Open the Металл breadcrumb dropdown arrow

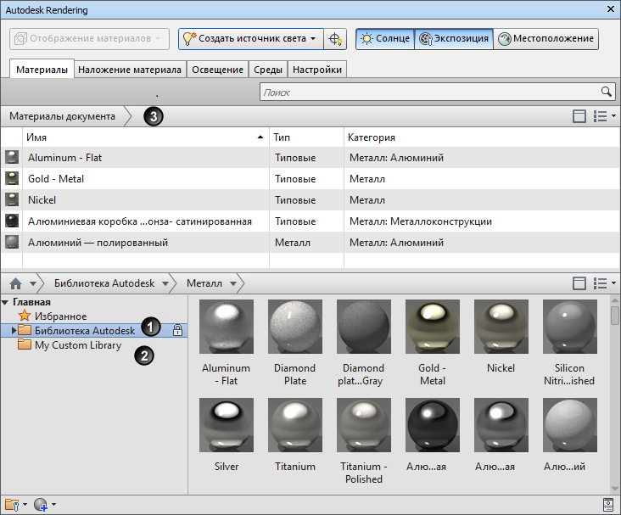[x=233, y=283]
